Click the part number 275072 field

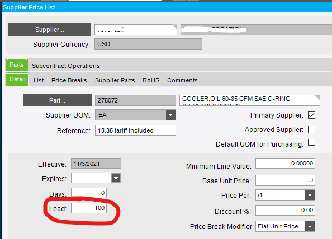tap(135, 100)
